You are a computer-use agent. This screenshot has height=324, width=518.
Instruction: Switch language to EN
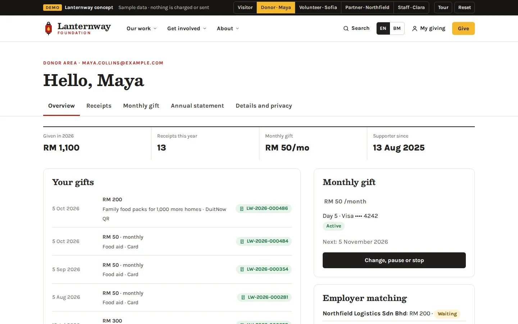pos(383,28)
